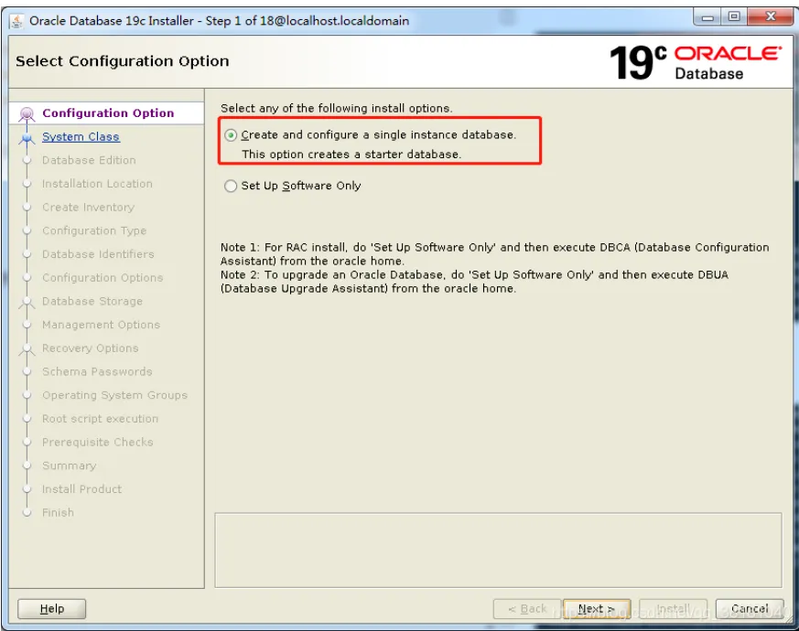Select the Configuration Option step
This screenshot has height=631, width=799.
coord(108,113)
